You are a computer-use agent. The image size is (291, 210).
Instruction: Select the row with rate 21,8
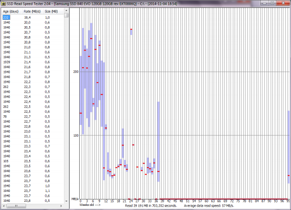pyautogui.click(x=33, y=77)
